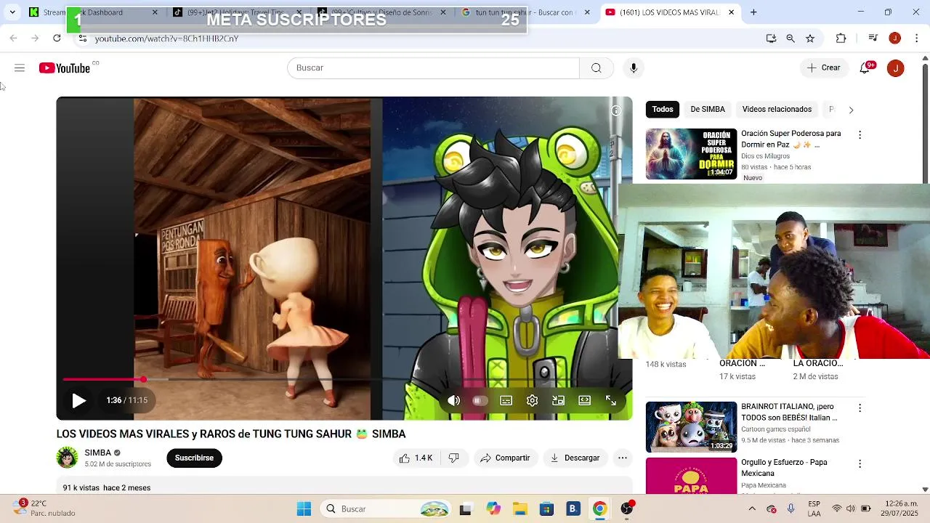Expand the tab search dropdown arrow
This screenshot has height=523, width=930.
[x=12, y=12]
